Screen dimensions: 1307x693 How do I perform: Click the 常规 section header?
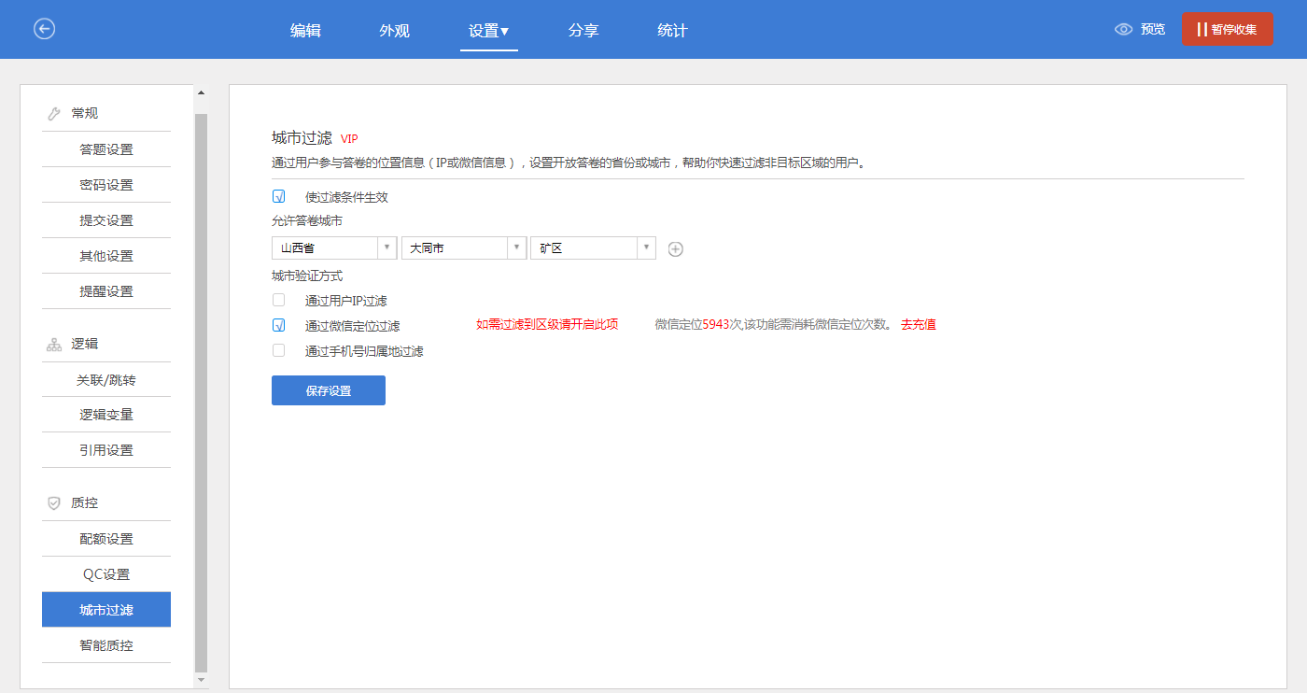(85, 113)
